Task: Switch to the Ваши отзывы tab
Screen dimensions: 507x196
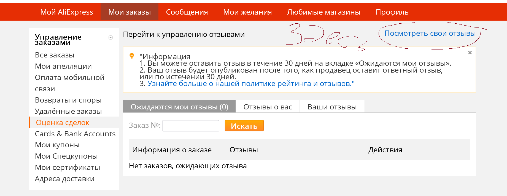Action: (x=332, y=107)
